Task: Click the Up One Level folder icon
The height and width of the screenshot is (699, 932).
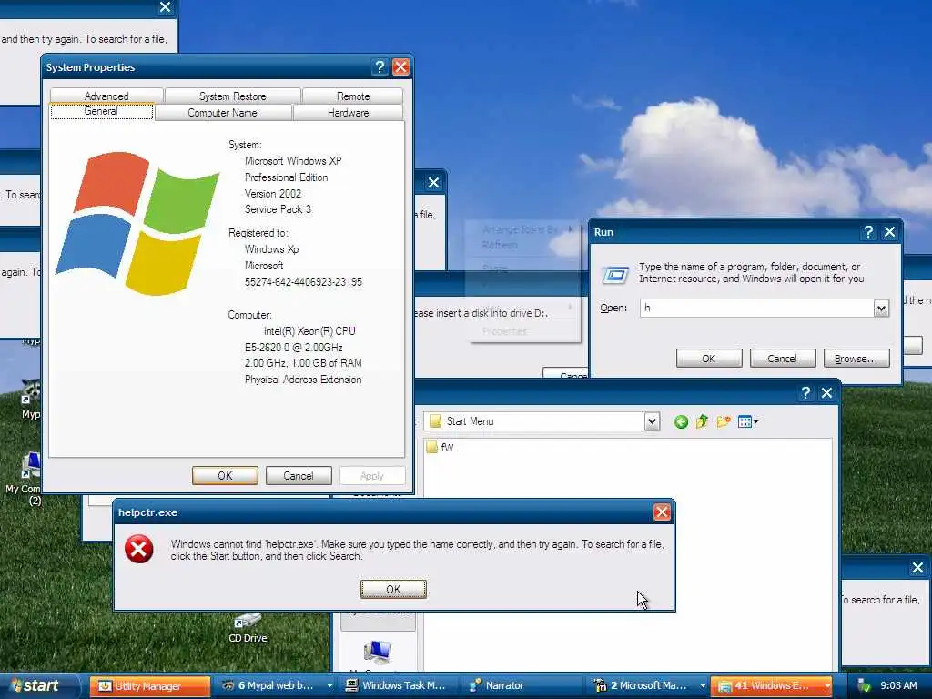Action: (x=702, y=421)
